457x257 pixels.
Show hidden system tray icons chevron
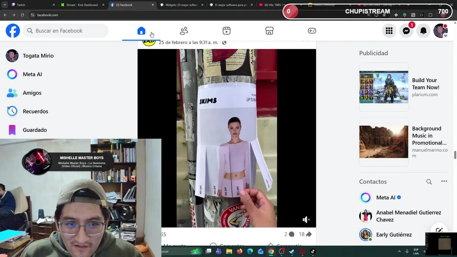pyautogui.click(x=399, y=251)
